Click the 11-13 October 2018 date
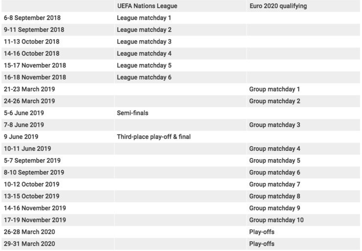Screen dimensions: 362x251 coord(31,42)
